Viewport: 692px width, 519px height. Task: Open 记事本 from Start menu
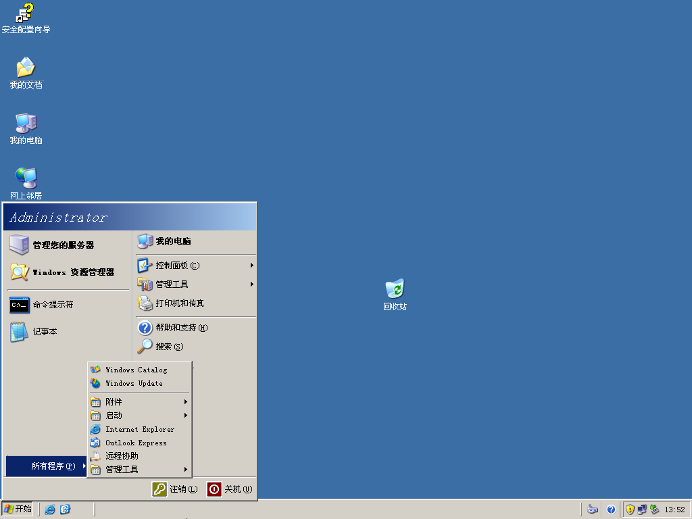pos(68,331)
